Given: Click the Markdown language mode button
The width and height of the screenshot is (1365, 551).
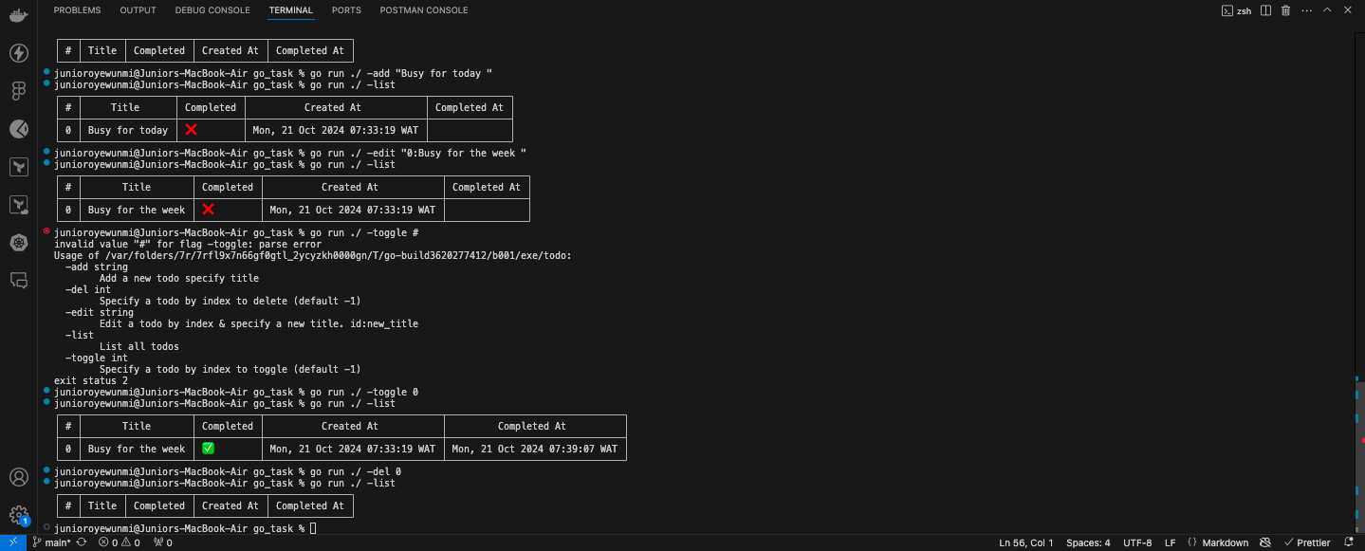Looking at the screenshot, I should pos(1218,542).
